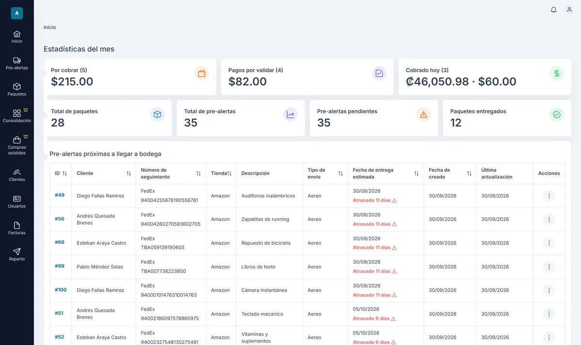Click the Libros de texto description
The height and width of the screenshot is (345, 581).
point(259,267)
